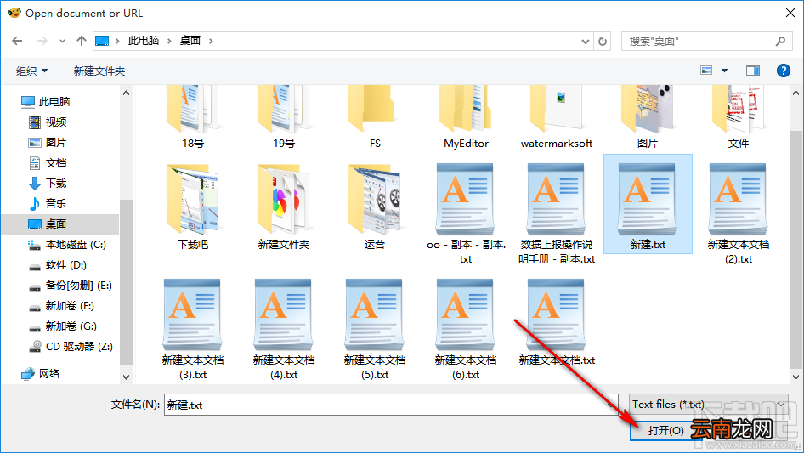Expand the chevron after 桌面 breadcrumb
Image resolution: width=804 pixels, height=453 pixels.
click(x=211, y=41)
